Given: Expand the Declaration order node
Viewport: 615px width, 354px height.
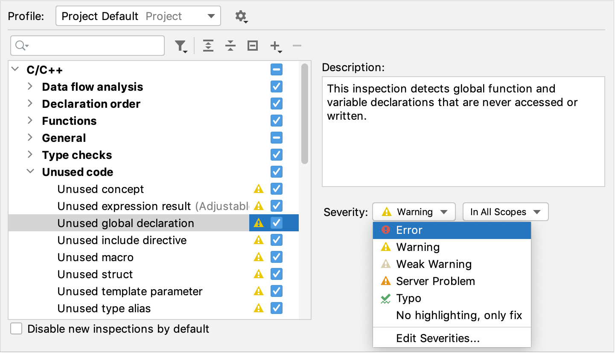Looking at the screenshot, I should pos(30,103).
